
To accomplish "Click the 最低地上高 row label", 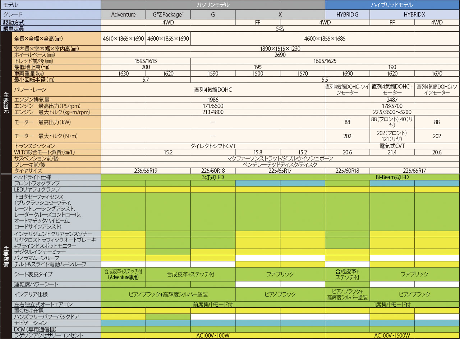I will [56, 67].
